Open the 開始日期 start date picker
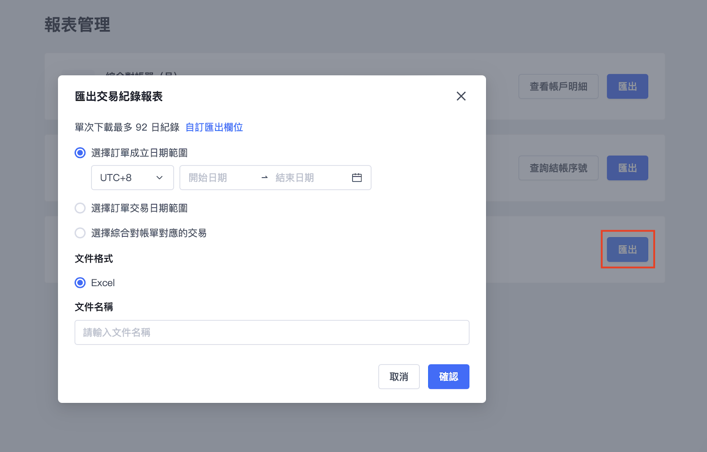The image size is (707, 452). (208, 177)
